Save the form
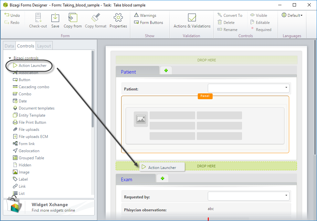This screenshot has height=221, width=317. (55, 20)
